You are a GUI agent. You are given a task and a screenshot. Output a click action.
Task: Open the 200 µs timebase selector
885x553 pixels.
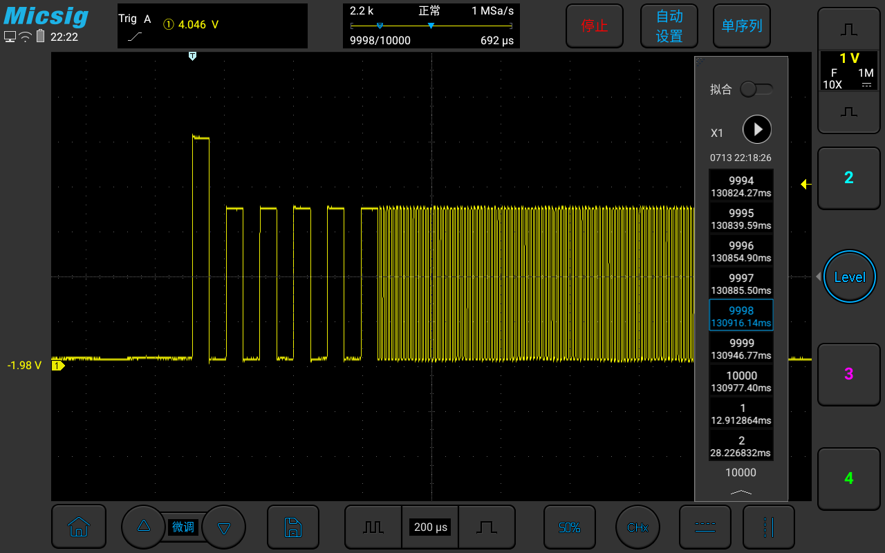point(430,527)
